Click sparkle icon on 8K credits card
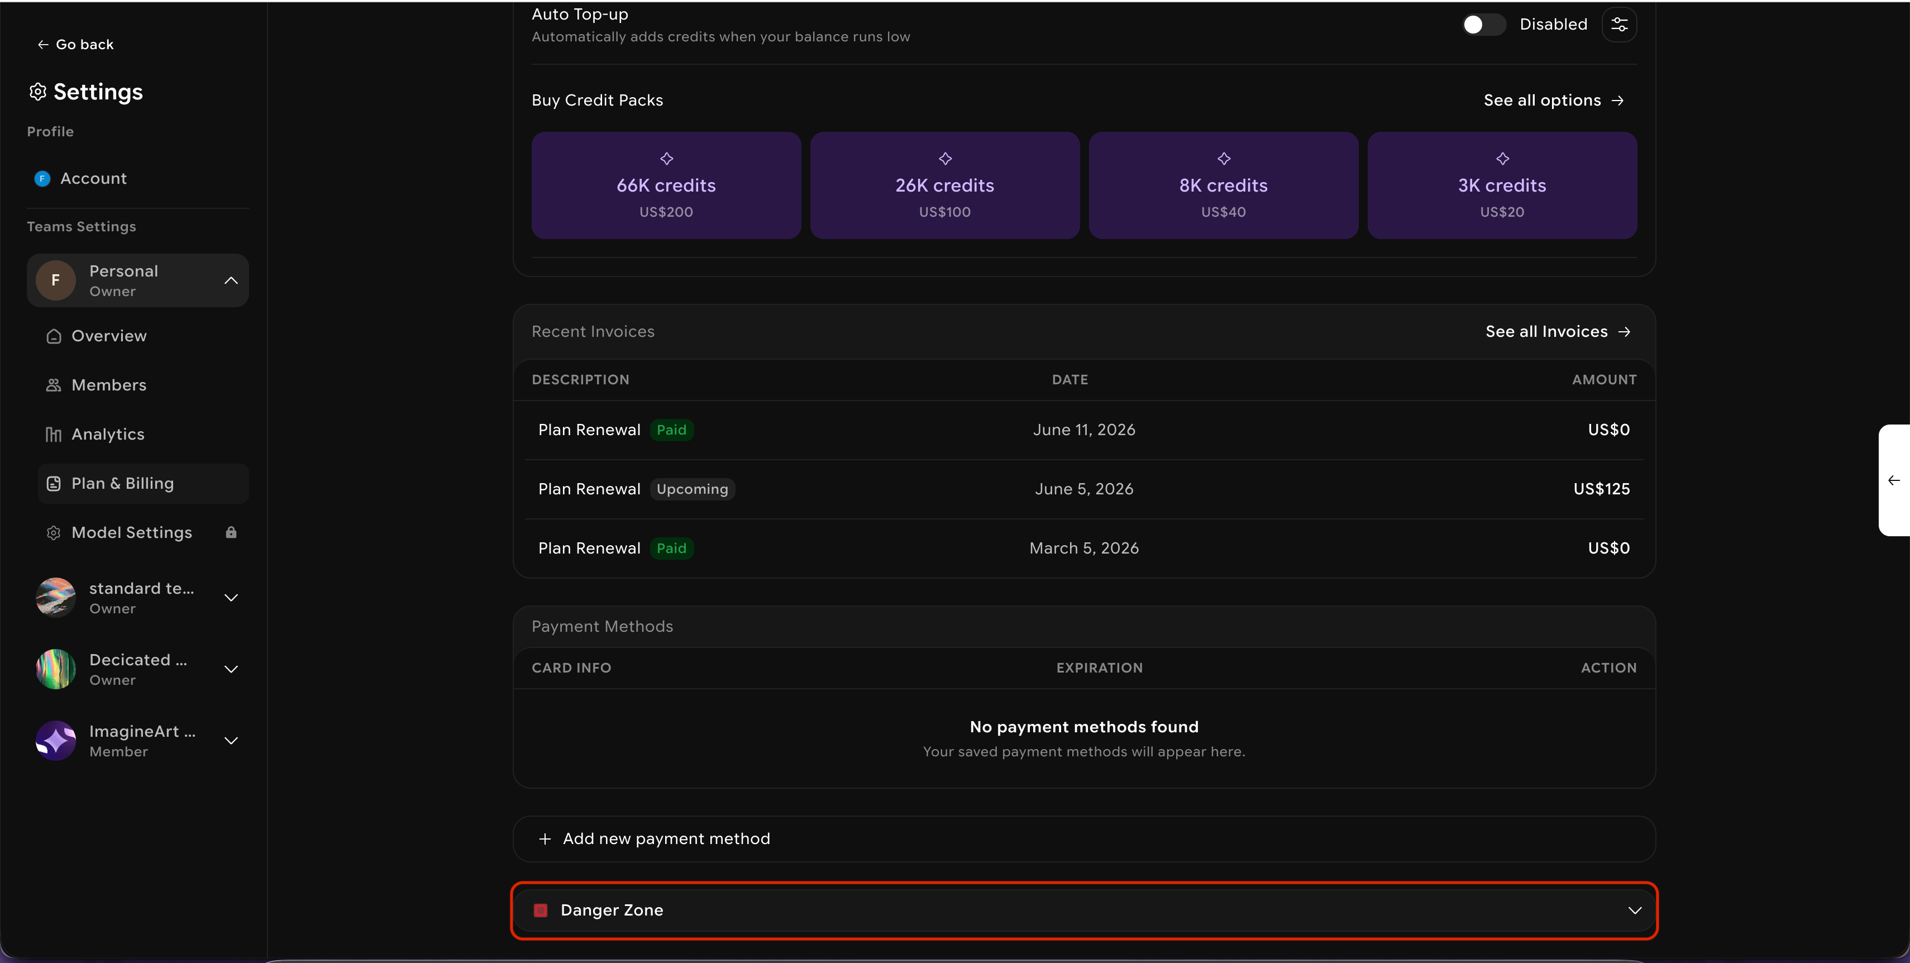The image size is (1910, 963). pos(1224,159)
